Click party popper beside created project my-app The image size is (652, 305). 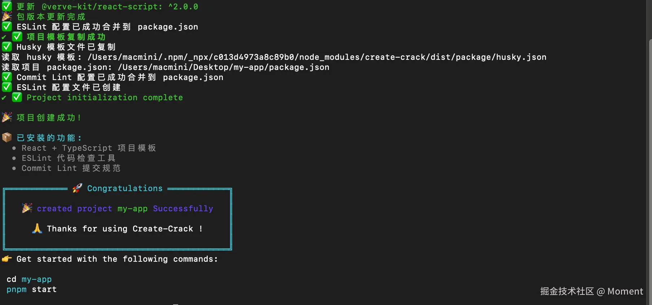pos(27,208)
